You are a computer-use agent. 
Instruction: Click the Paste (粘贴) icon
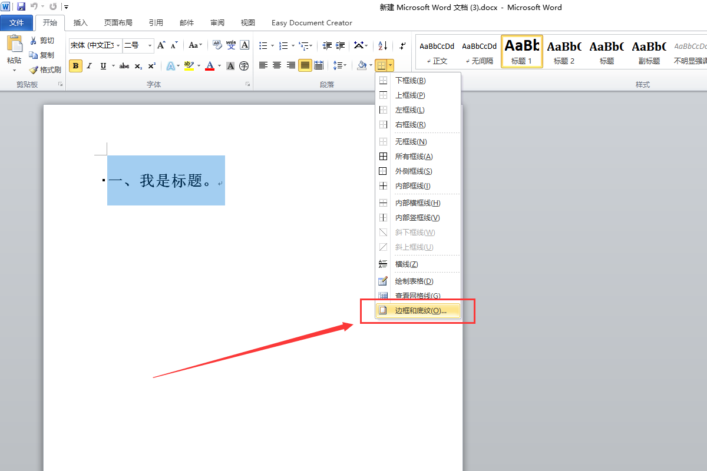pyautogui.click(x=14, y=45)
